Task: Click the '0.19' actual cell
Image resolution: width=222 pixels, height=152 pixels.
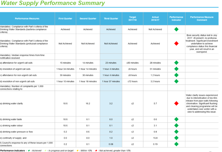Action: coord(155,144)
